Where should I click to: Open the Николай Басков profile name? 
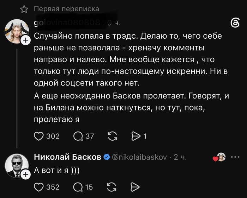pyautogui.click(x=67, y=157)
